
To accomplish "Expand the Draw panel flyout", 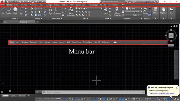I will click(15, 19).
